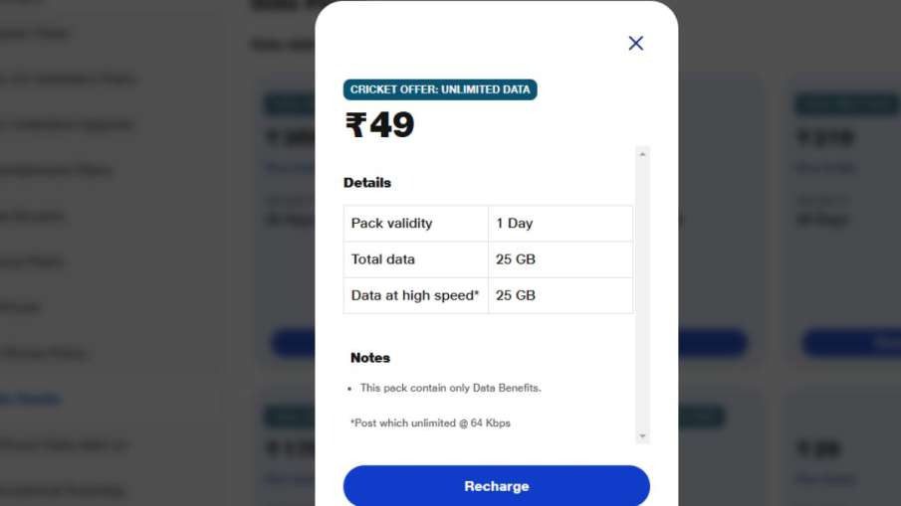Image resolution: width=901 pixels, height=506 pixels.
Task: Select the Data at high speed label
Action: (415, 295)
